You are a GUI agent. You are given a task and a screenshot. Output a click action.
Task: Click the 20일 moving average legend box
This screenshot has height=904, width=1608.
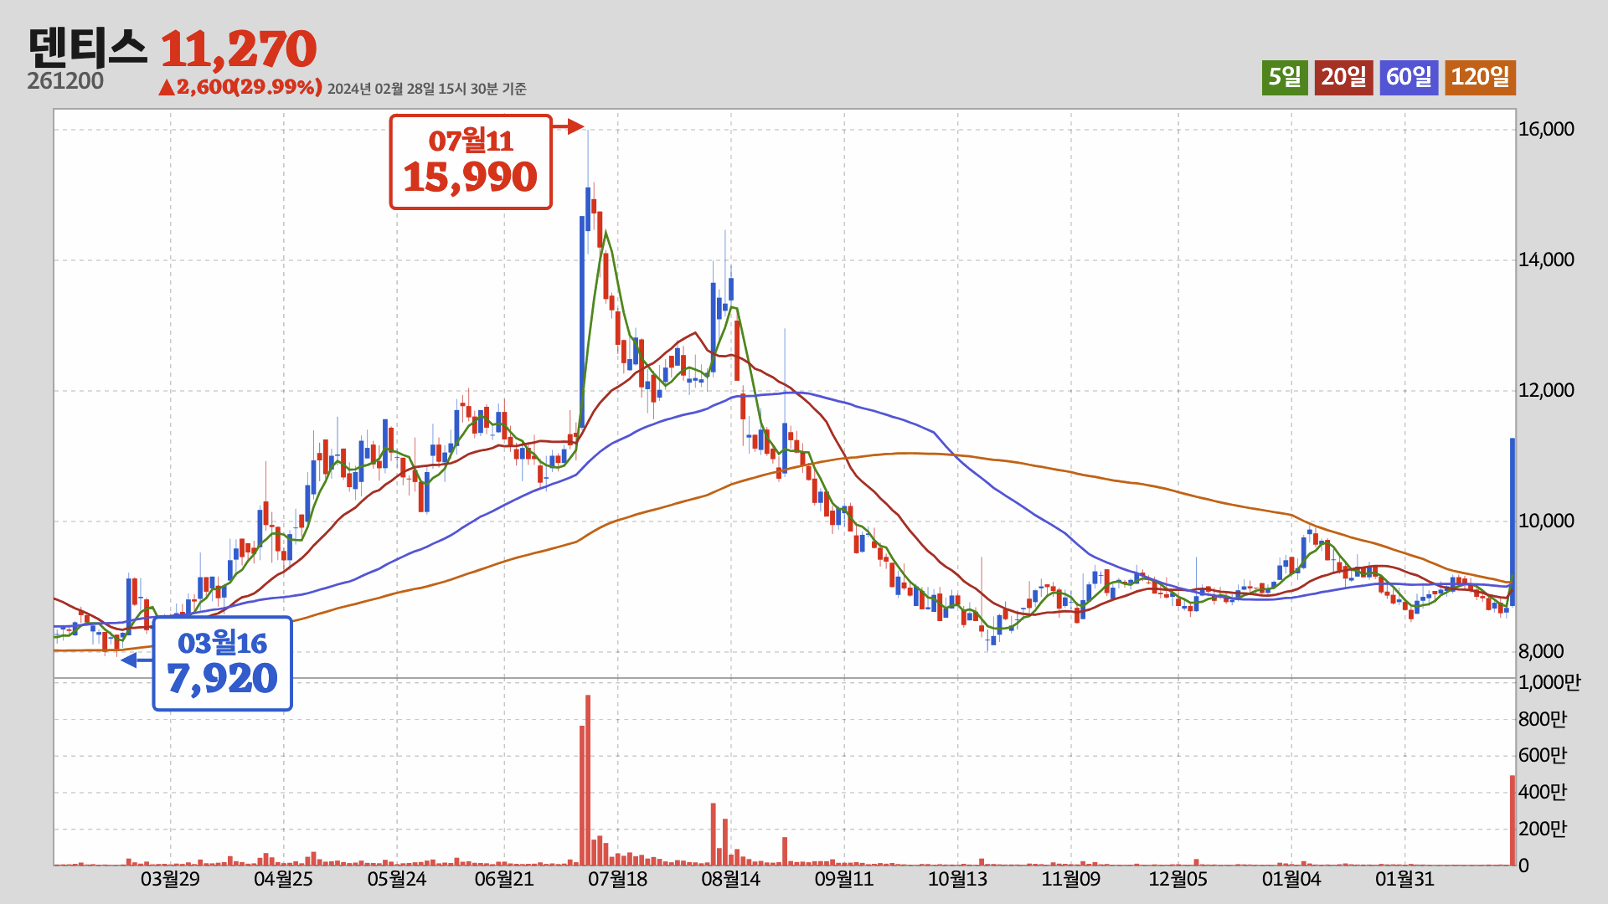pyautogui.click(x=1343, y=78)
